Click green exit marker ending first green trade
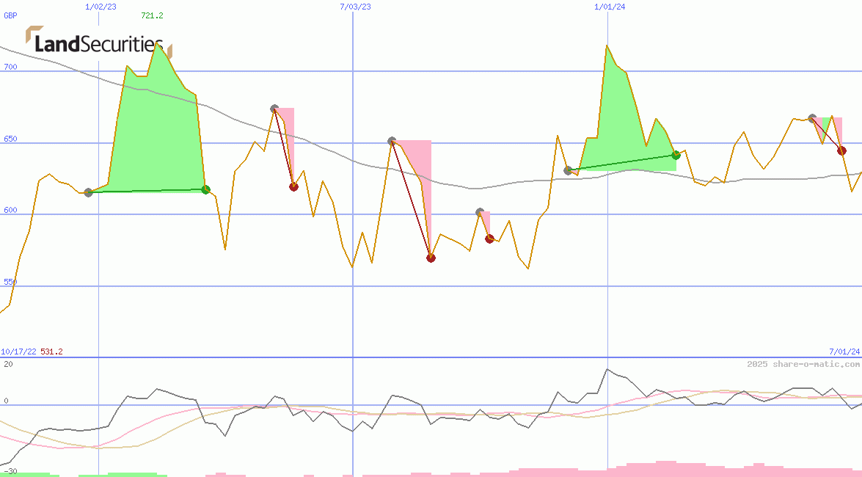862x477 pixels. tap(205, 189)
